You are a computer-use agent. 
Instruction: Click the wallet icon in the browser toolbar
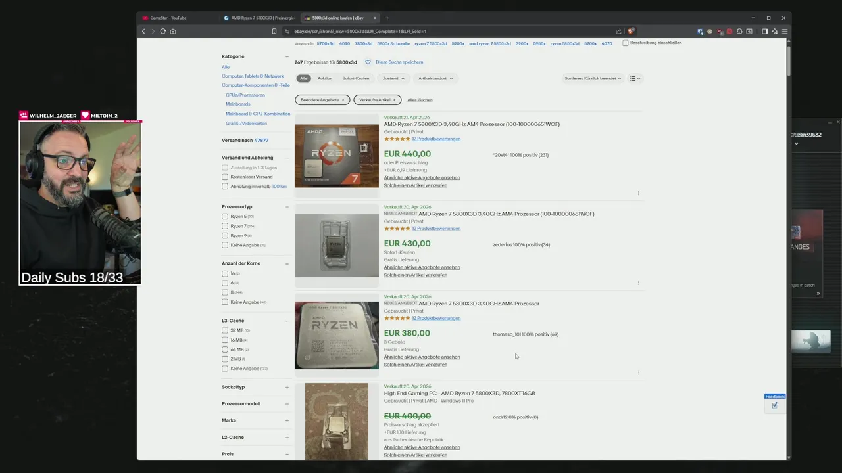[x=749, y=31]
